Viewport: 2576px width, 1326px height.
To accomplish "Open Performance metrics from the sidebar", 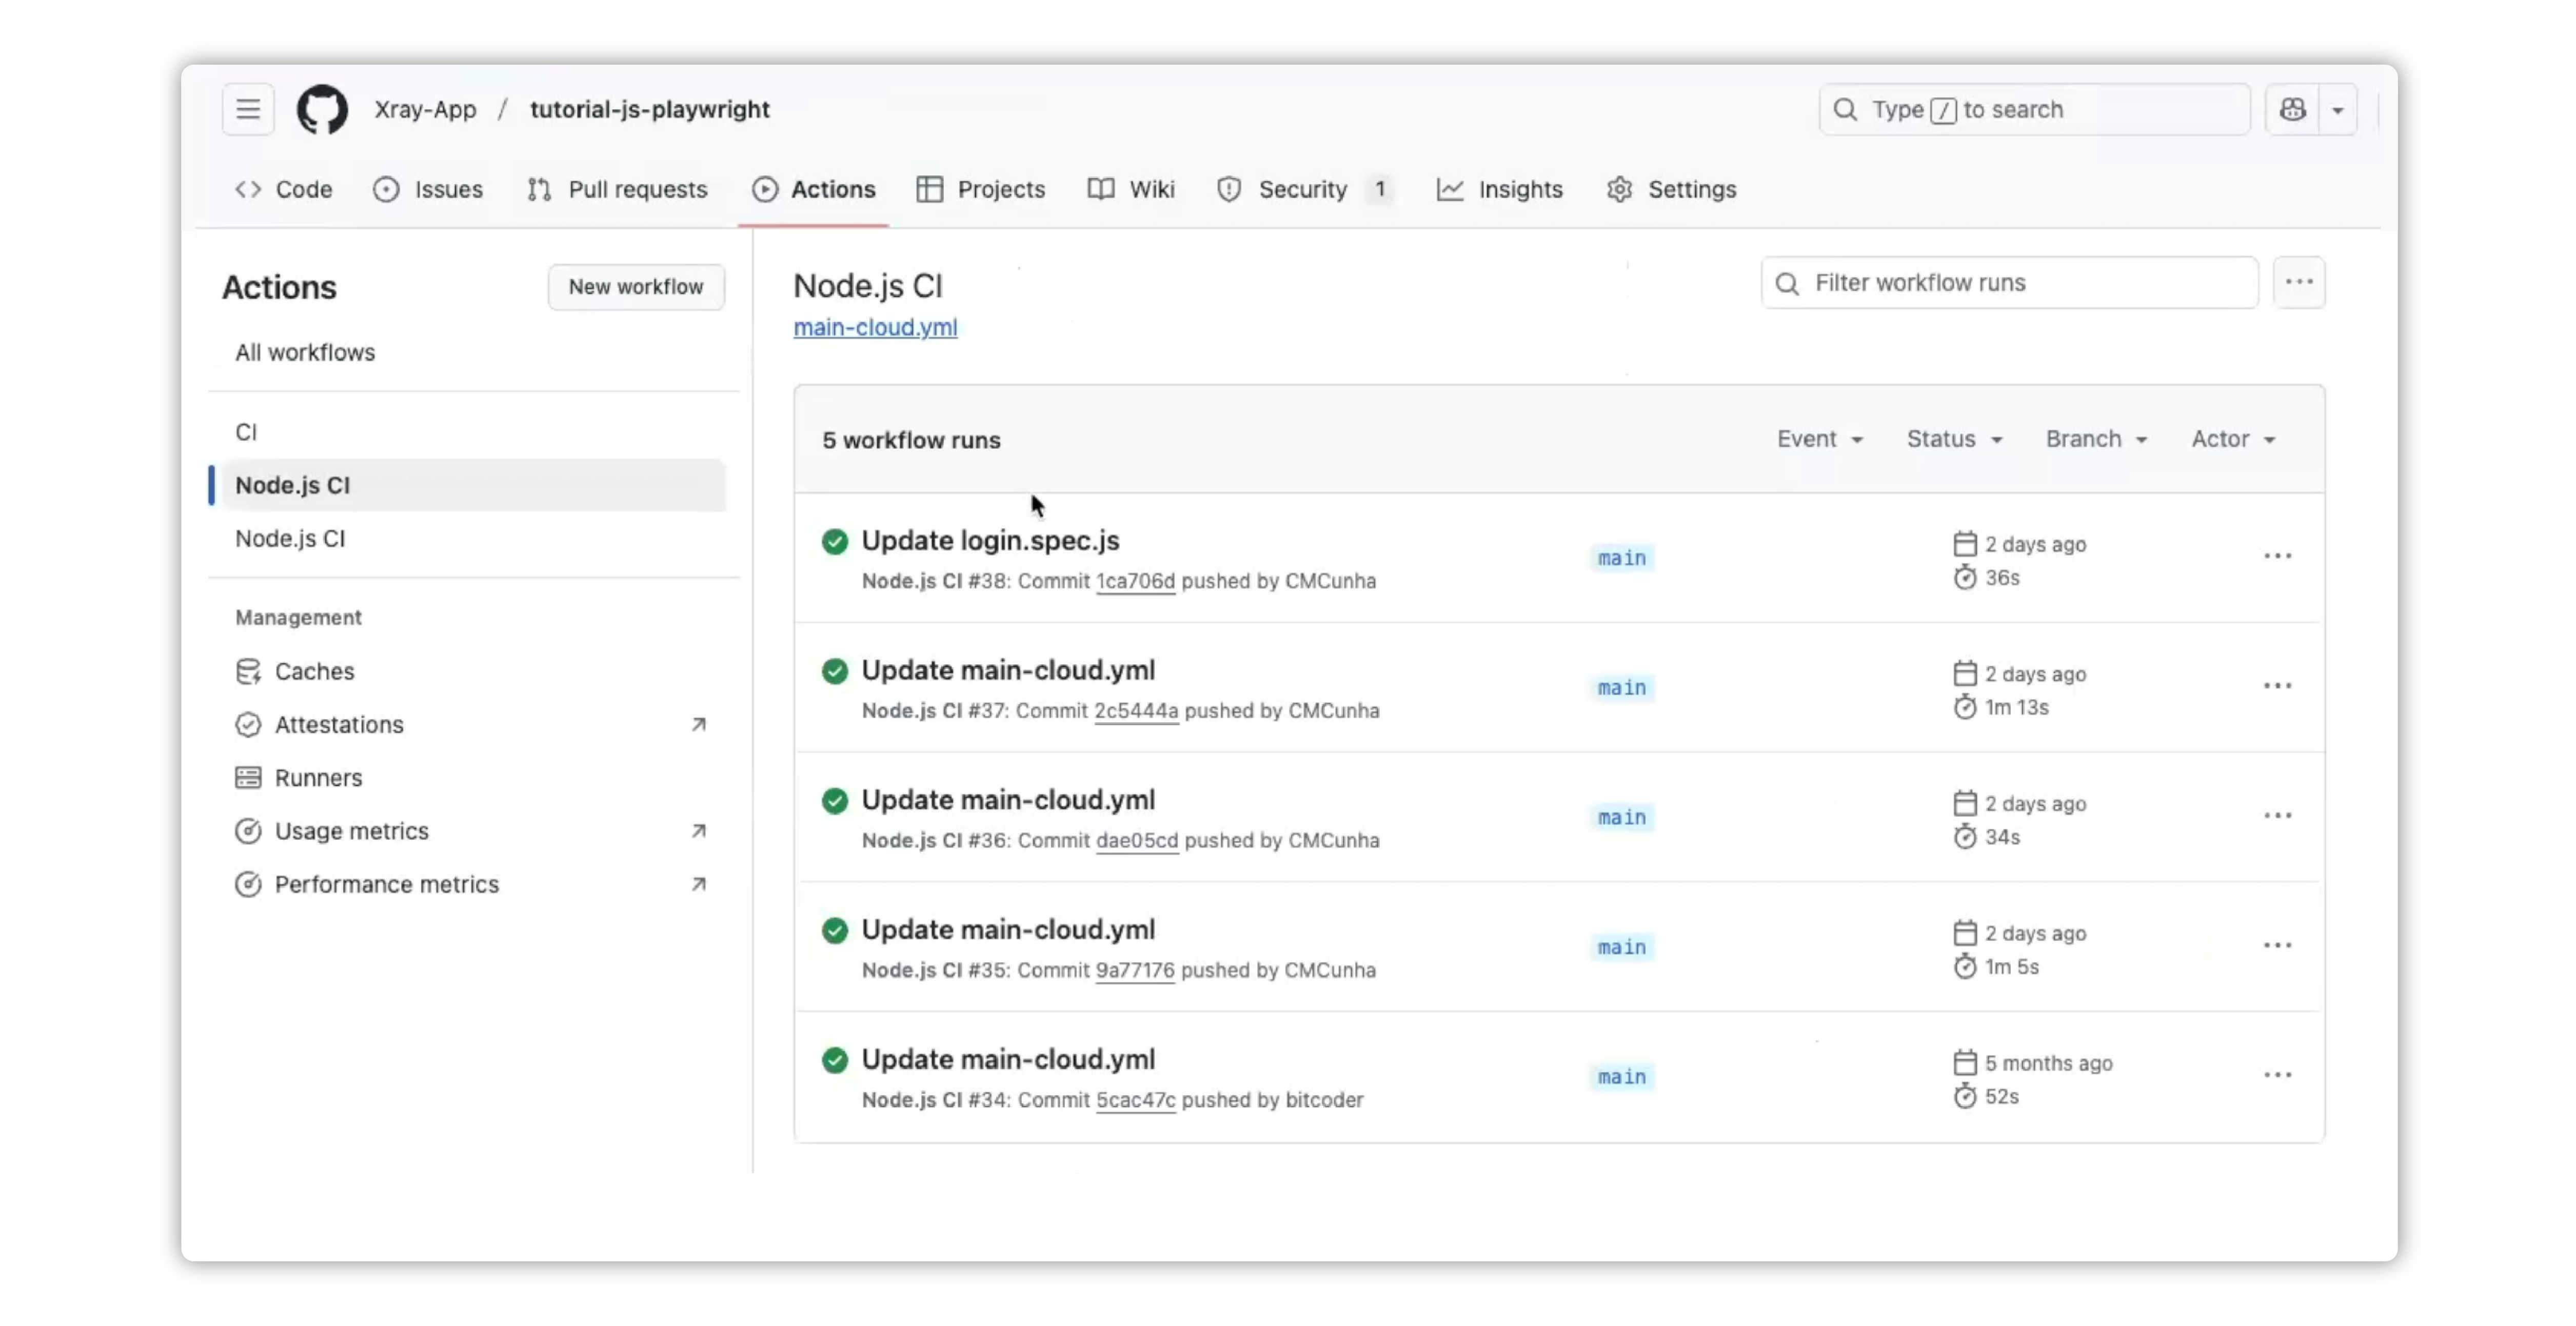I will pos(387,884).
